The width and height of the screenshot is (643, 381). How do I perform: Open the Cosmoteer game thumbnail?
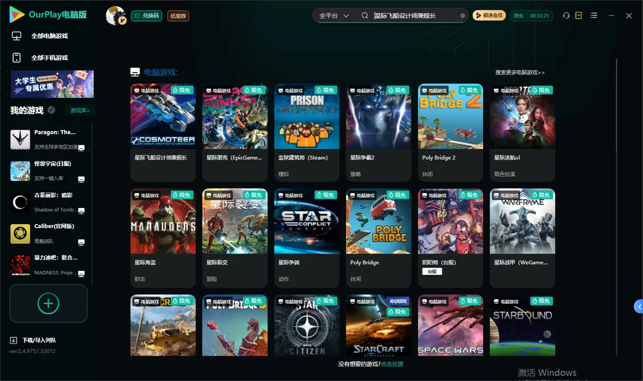[163, 116]
